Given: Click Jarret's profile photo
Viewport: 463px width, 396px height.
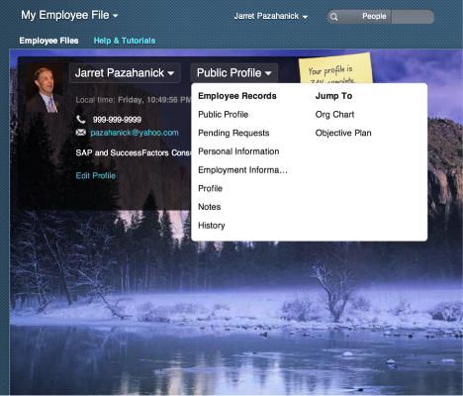Looking at the screenshot, I should tap(45, 88).
